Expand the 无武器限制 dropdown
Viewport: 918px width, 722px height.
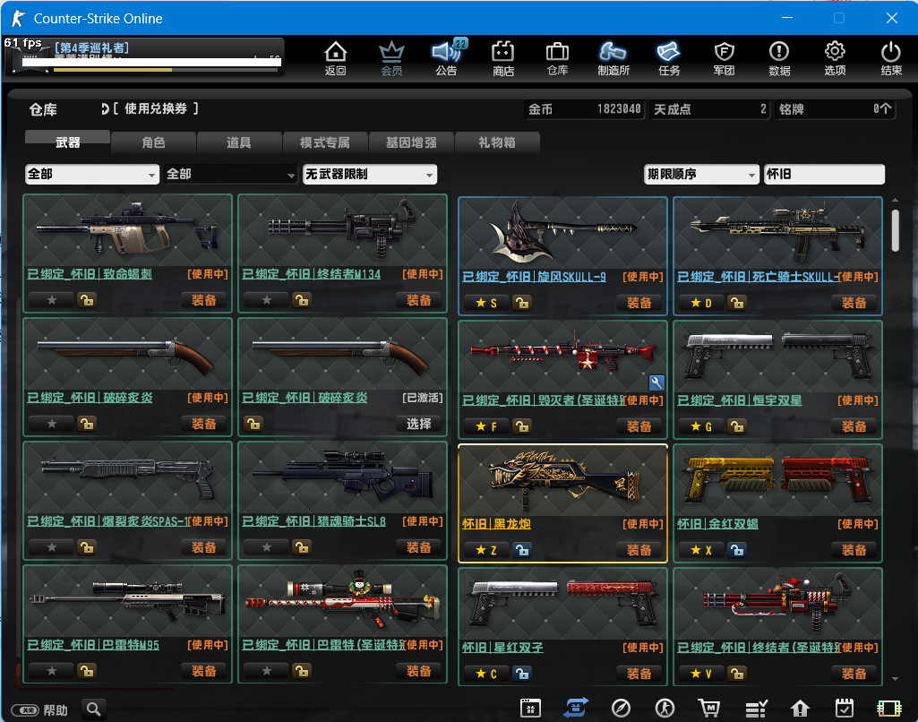369,174
